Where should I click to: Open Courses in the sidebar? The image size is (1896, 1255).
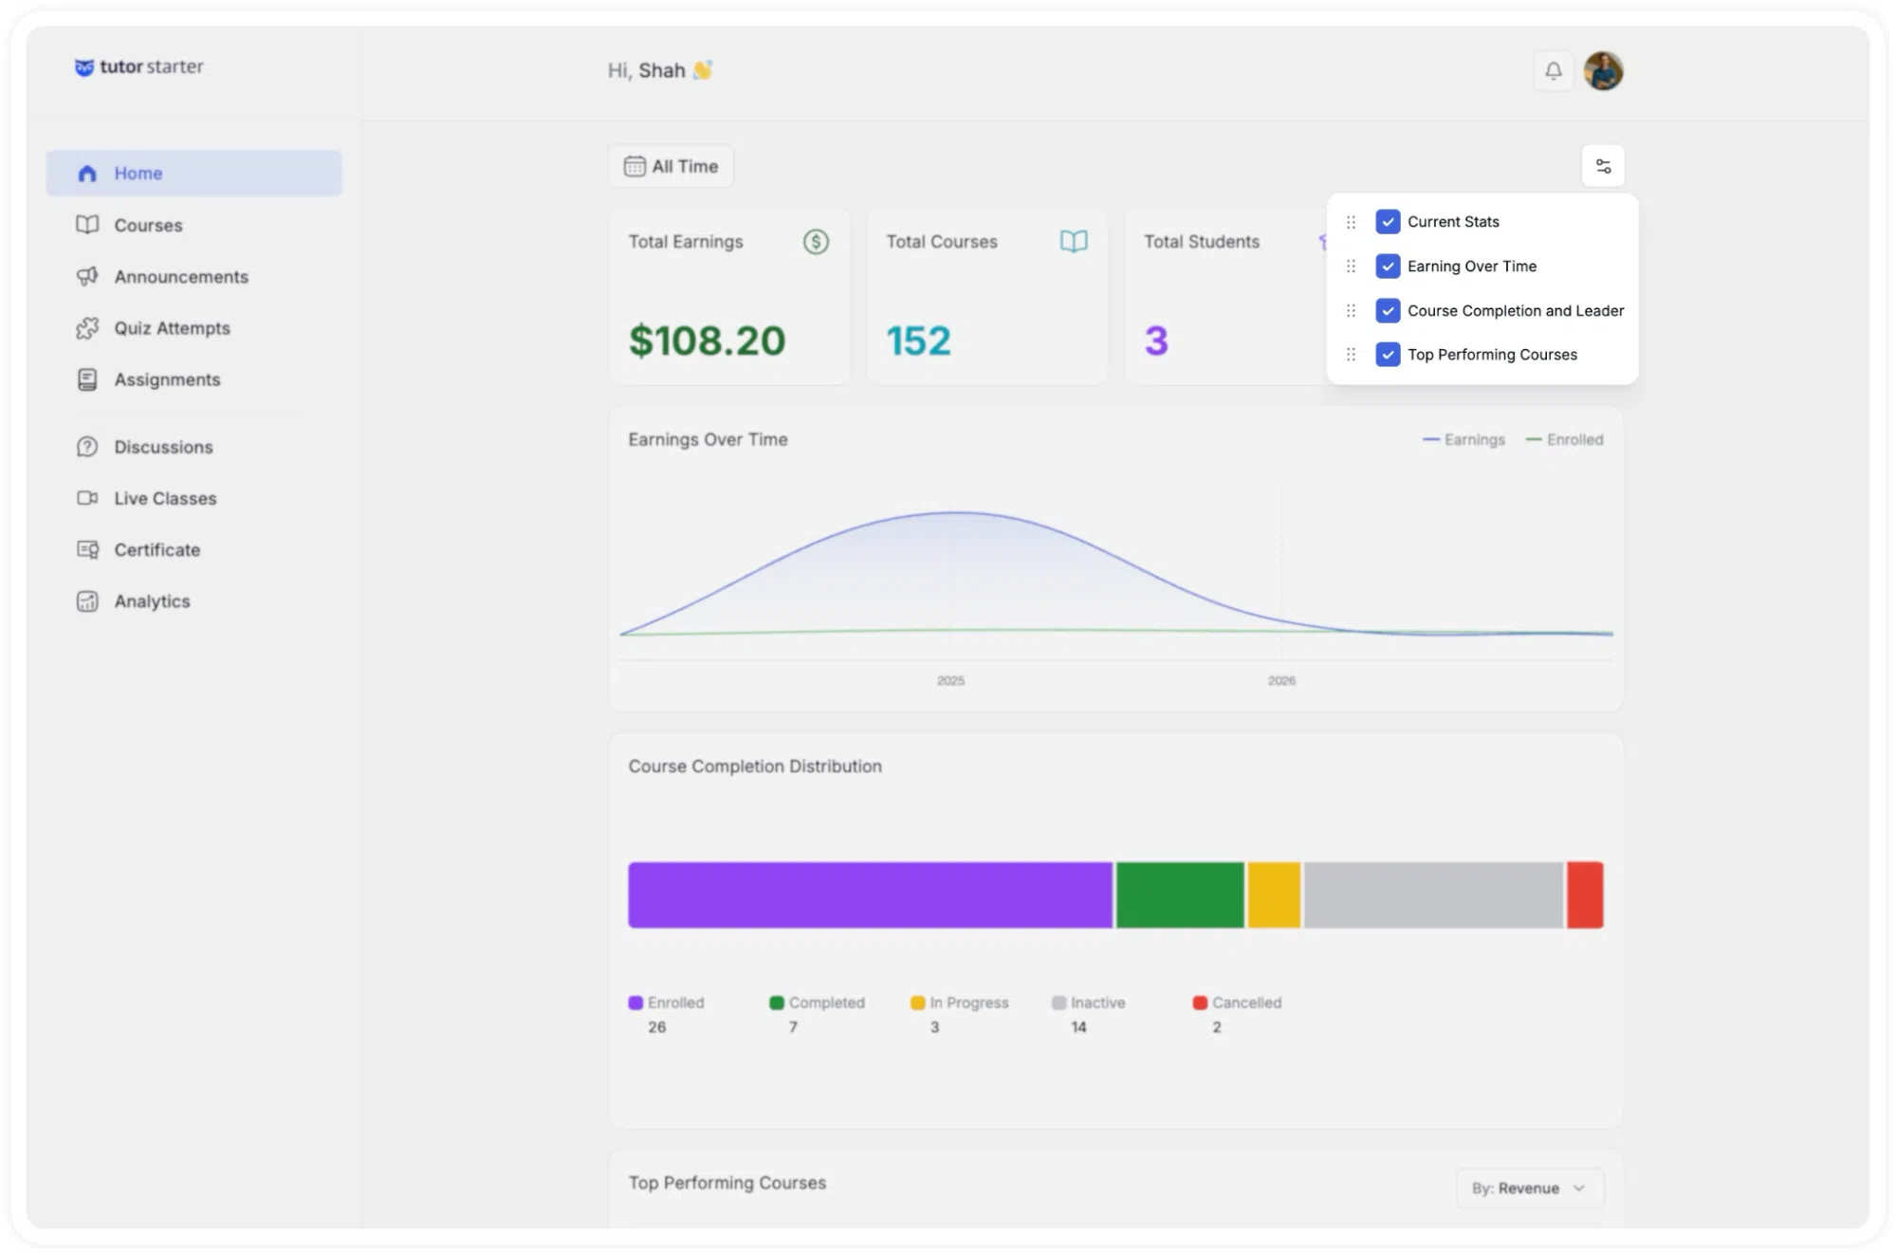[194, 225]
